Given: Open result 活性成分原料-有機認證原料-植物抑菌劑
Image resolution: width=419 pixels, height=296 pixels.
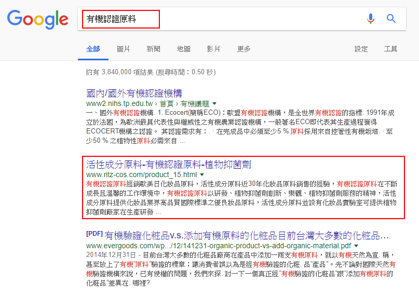Looking at the screenshot, I should (169, 165).
